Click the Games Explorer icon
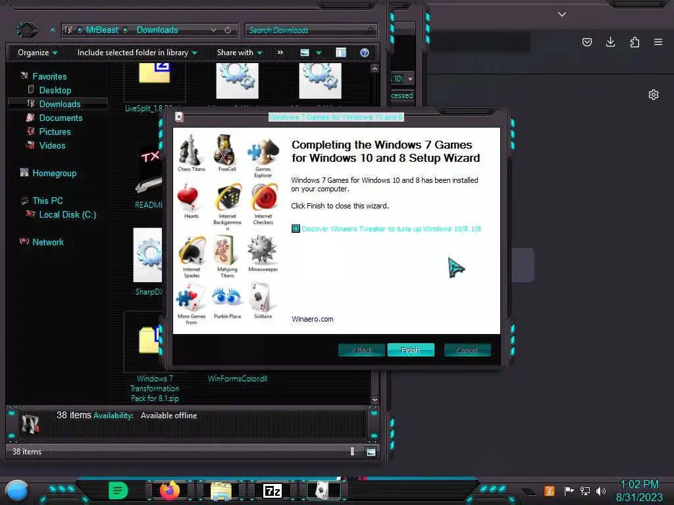674x505 pixels. (x=263, y=151)
